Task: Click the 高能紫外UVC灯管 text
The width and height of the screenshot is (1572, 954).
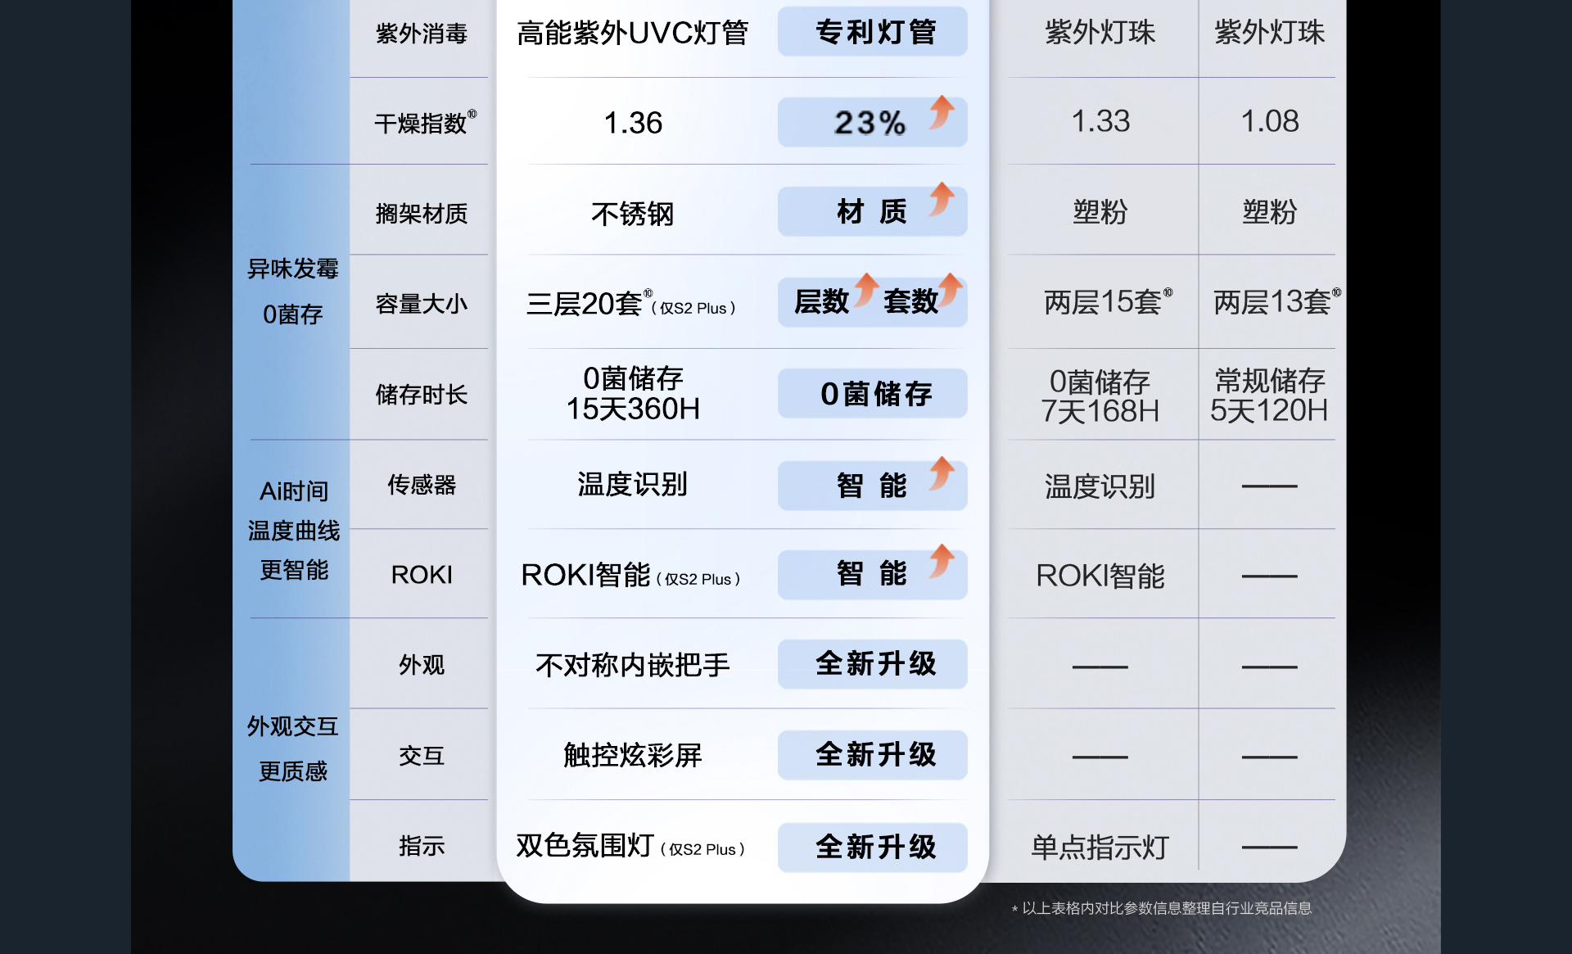Action: tap(632, 33)
